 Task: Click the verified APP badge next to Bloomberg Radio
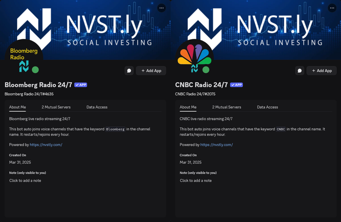tap(81, 85)
